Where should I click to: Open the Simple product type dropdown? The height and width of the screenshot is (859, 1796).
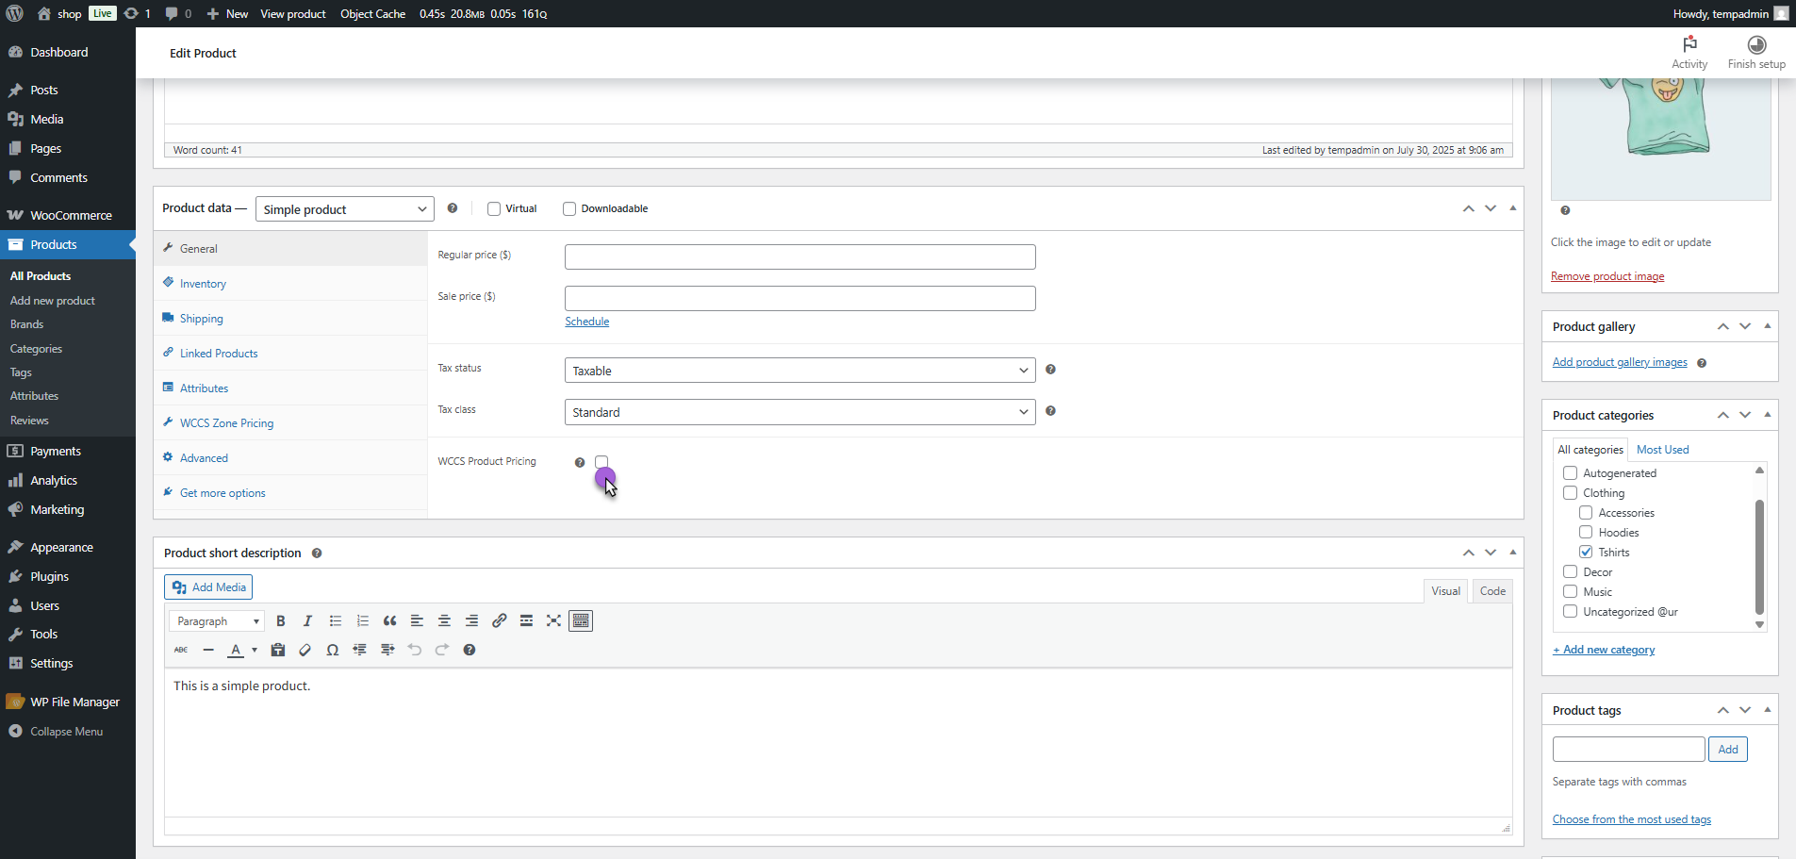[344, 209]
